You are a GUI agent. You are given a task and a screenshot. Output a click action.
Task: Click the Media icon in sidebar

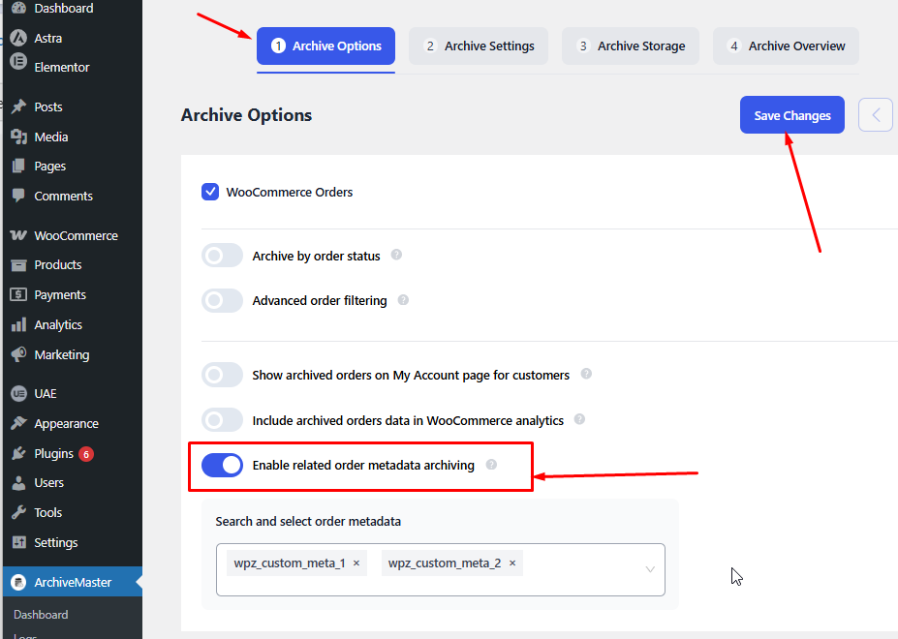19,137
